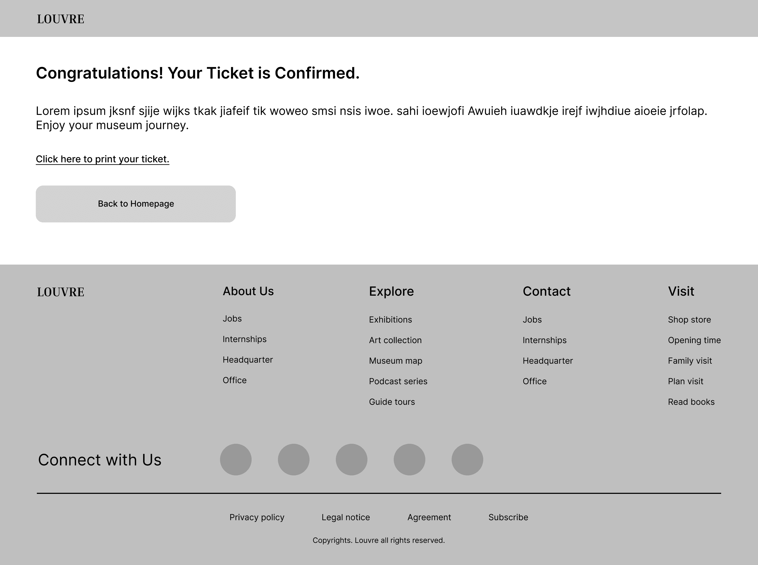This screenshot has height=565, width=758.
Task: Click Subscribe in the footer bottom row
Action: (x=508, y=517)
